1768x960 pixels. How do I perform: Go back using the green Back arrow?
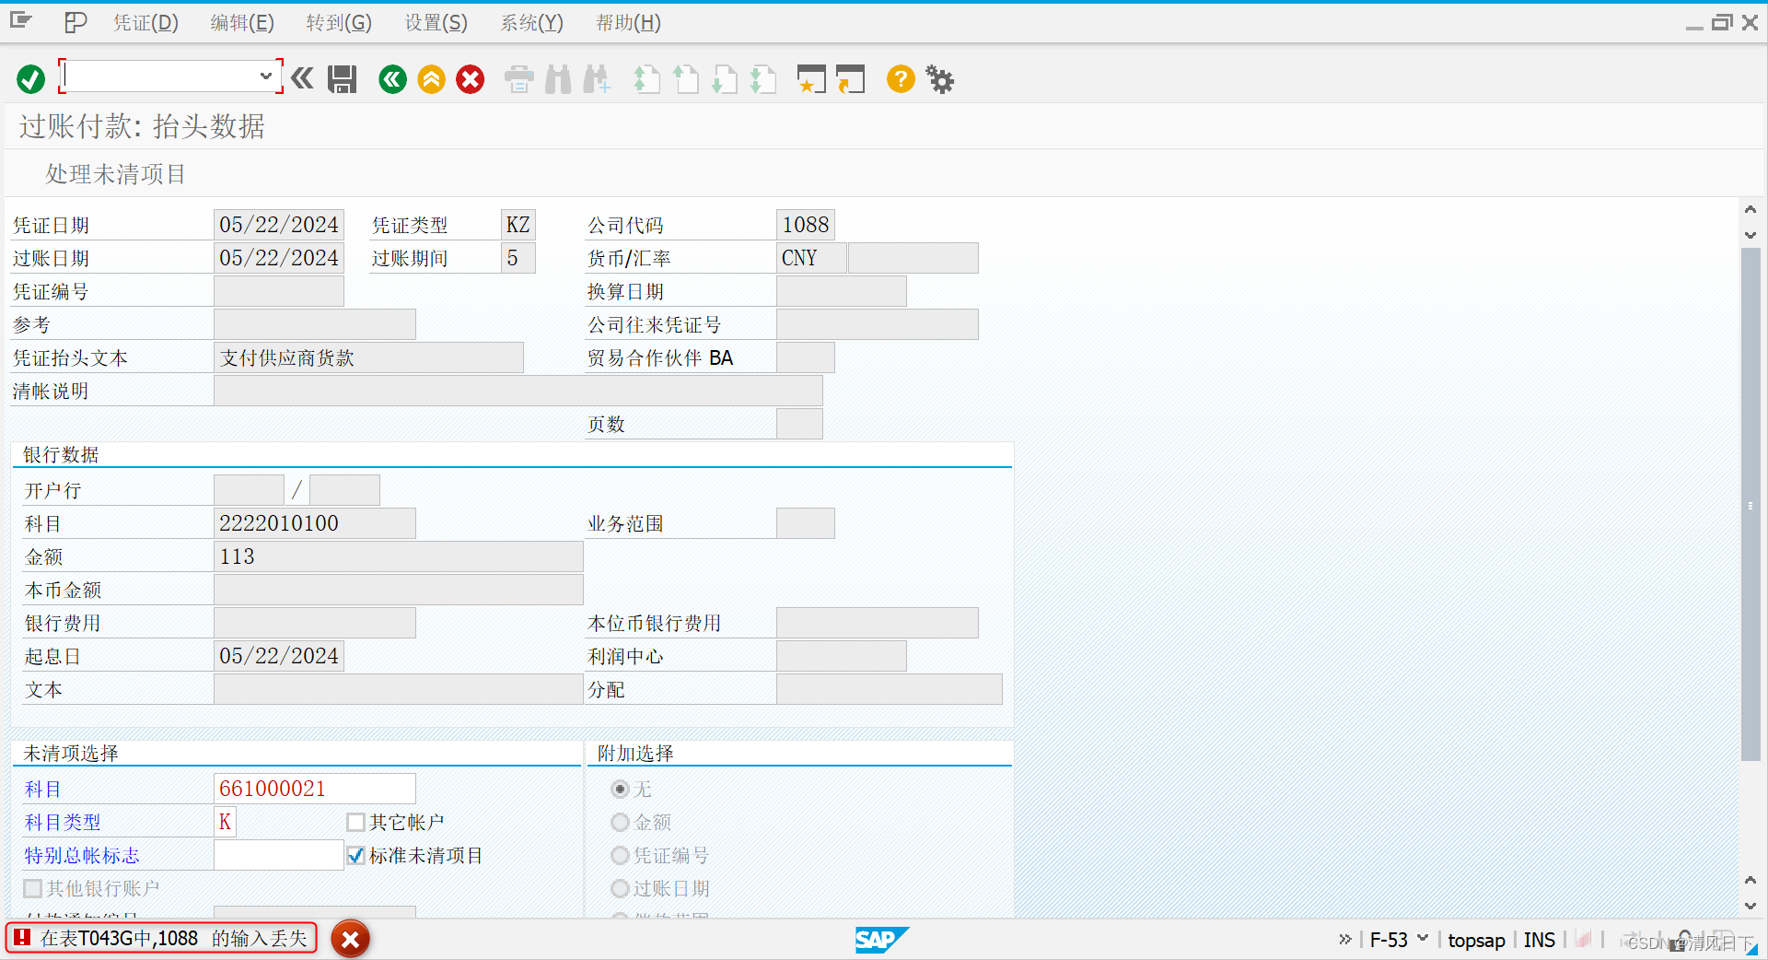click(392, 79)
